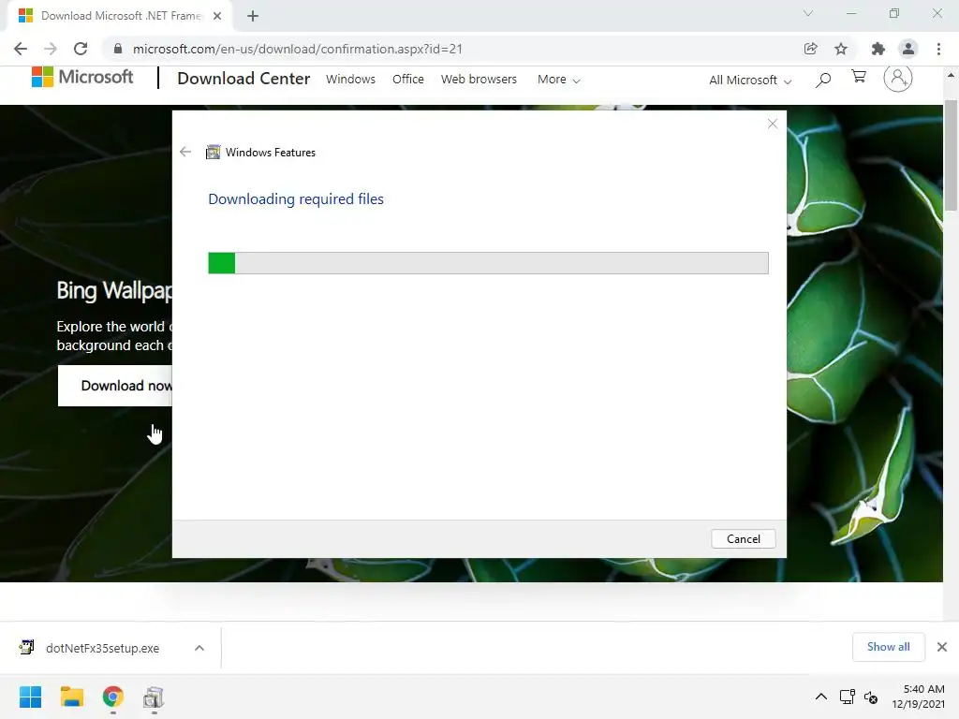Click the padlock site info icon
This screenshot has width=959, height=719.
pyautogui.click(x=118, y=49)
